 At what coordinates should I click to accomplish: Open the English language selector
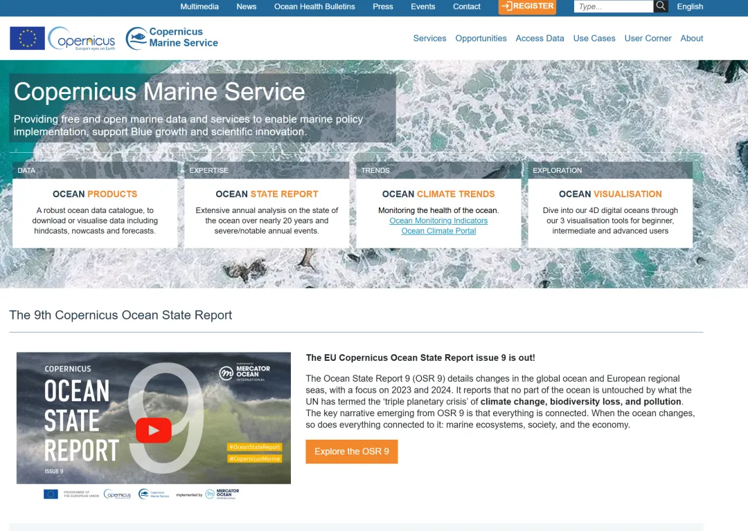(x=690, y=7)
